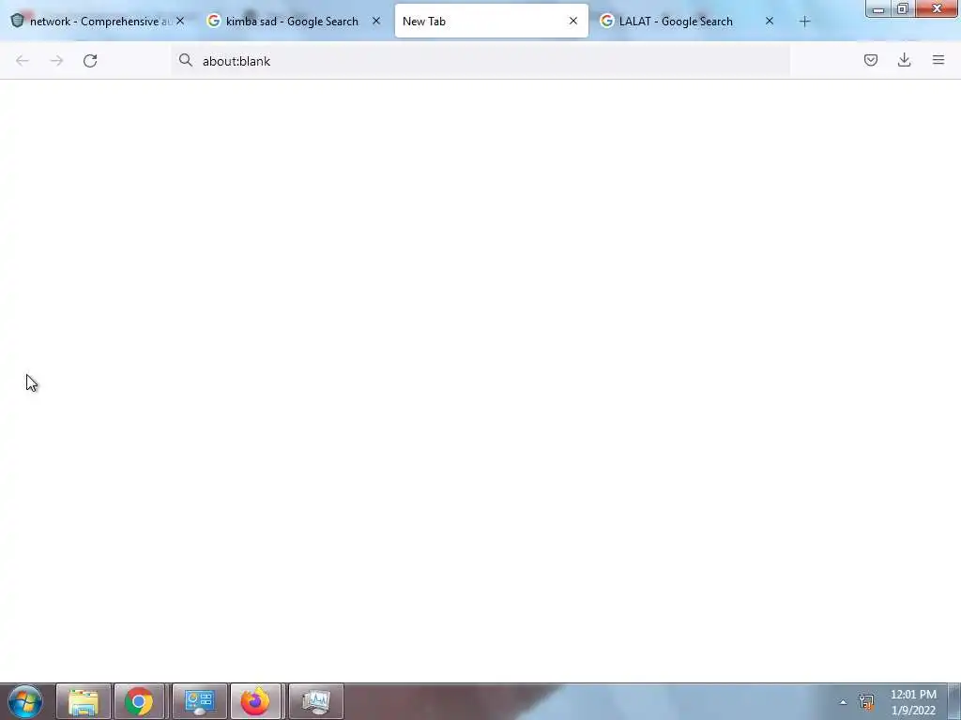The image size is (961, 720).
Task: Click the shield icon on network tab
Action: pyautogui.click(x=17, y=21)
